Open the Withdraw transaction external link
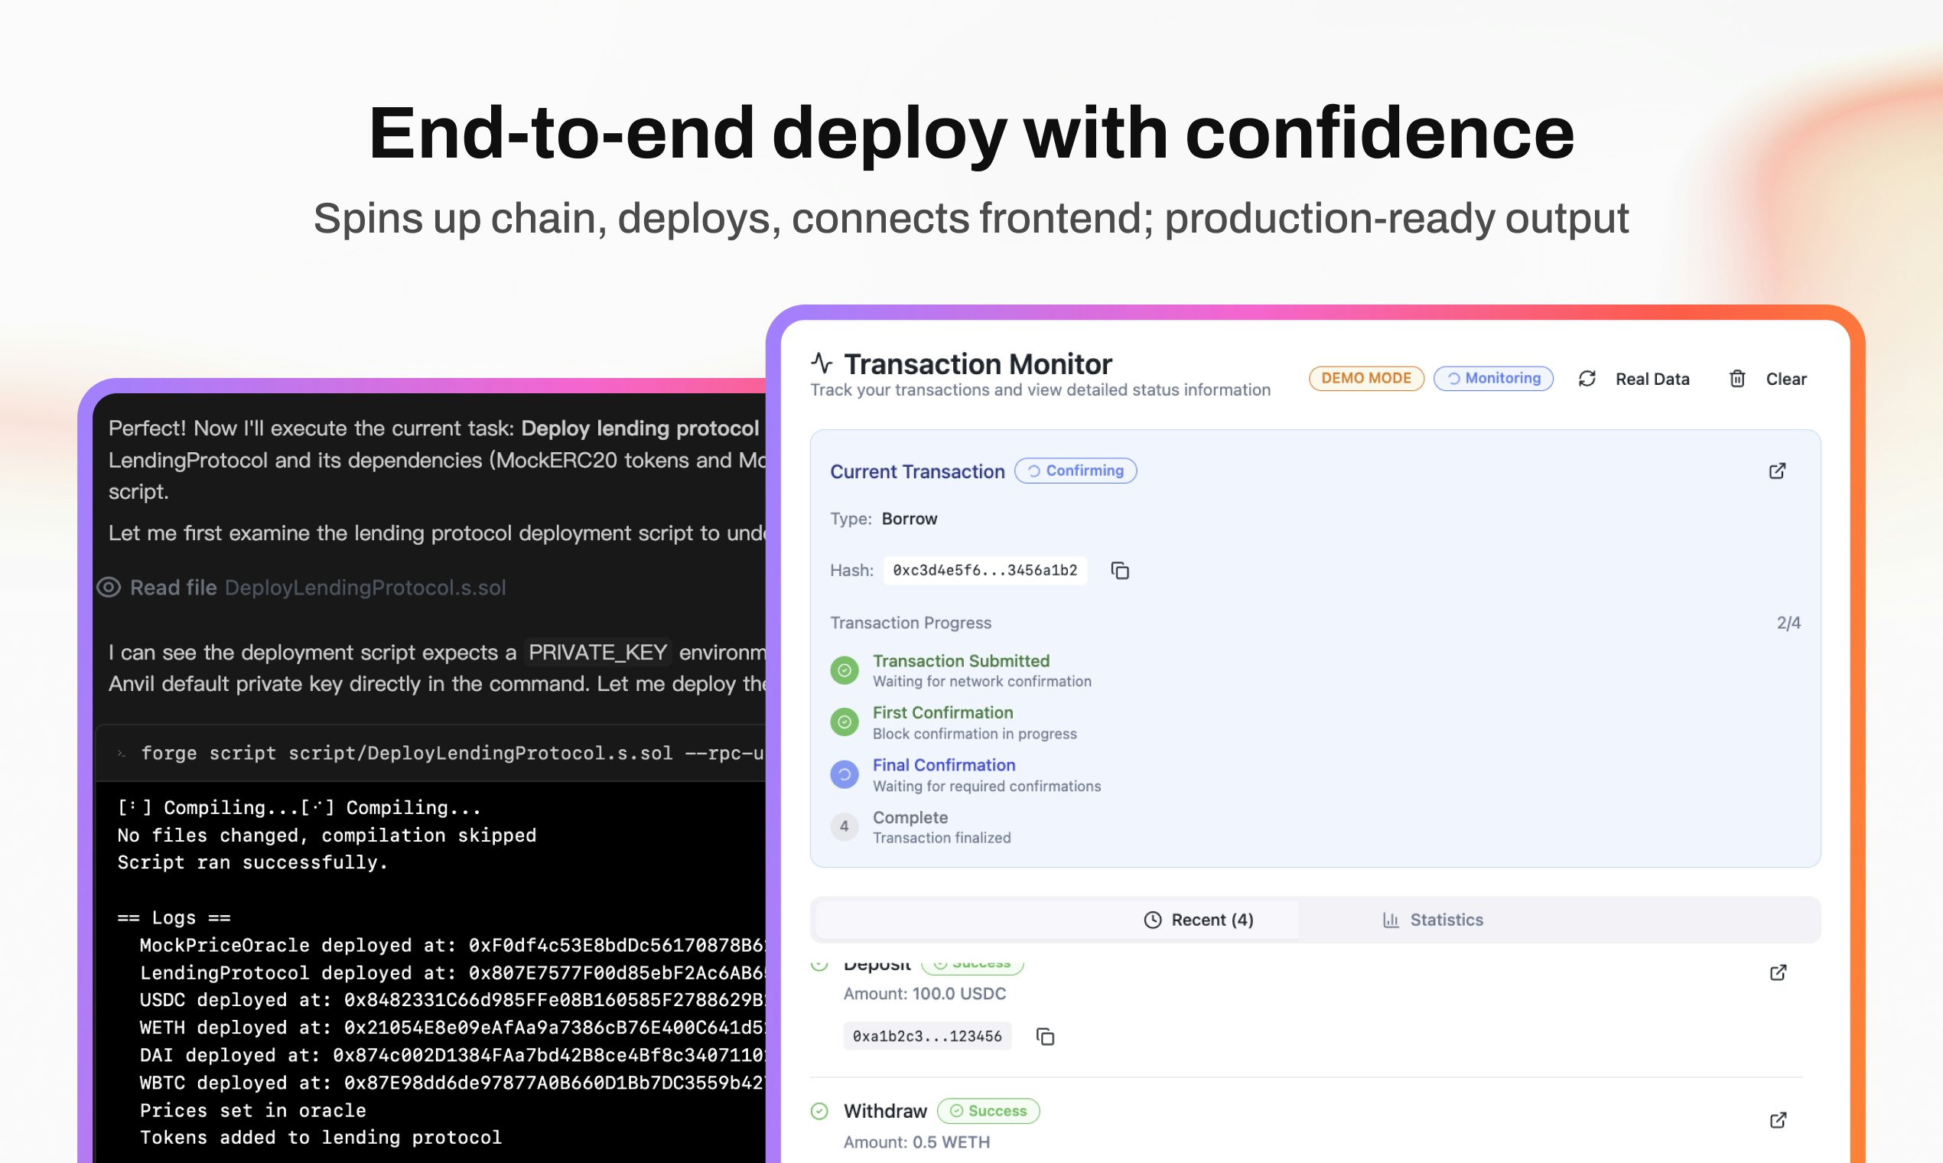Viewport: 1943px width, 1163px height. click(x=1778, y=1120)
